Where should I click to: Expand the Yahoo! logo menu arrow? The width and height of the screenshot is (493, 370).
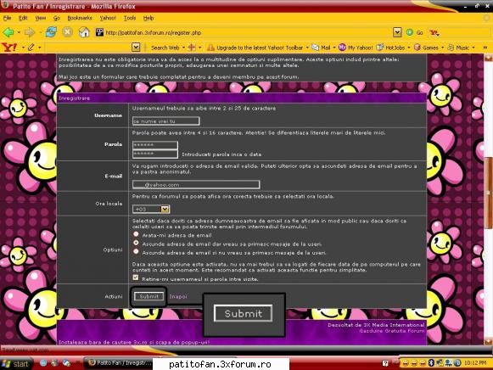point(23,48)
